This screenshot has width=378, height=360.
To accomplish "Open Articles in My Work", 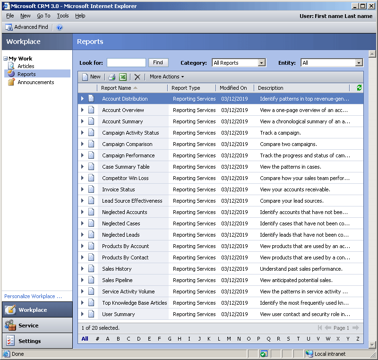I will 26,66.
